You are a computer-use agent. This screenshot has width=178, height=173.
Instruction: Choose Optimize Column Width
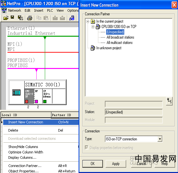coord(41,152)
